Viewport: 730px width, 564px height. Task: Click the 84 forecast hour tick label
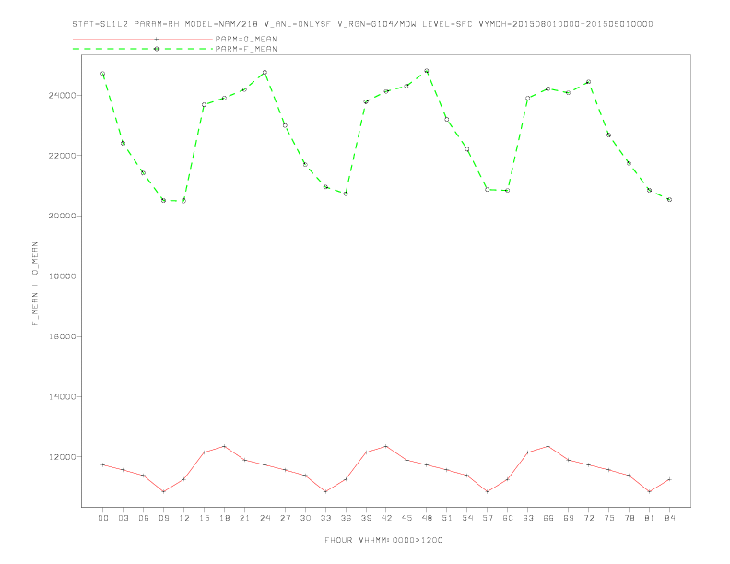click(x=669, y=518)
